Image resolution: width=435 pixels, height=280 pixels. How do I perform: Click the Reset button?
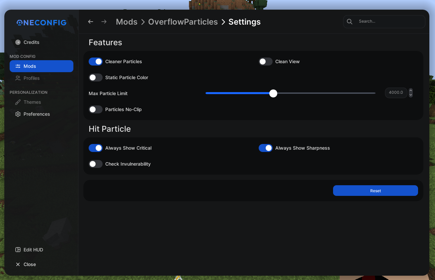coord(376,191)
